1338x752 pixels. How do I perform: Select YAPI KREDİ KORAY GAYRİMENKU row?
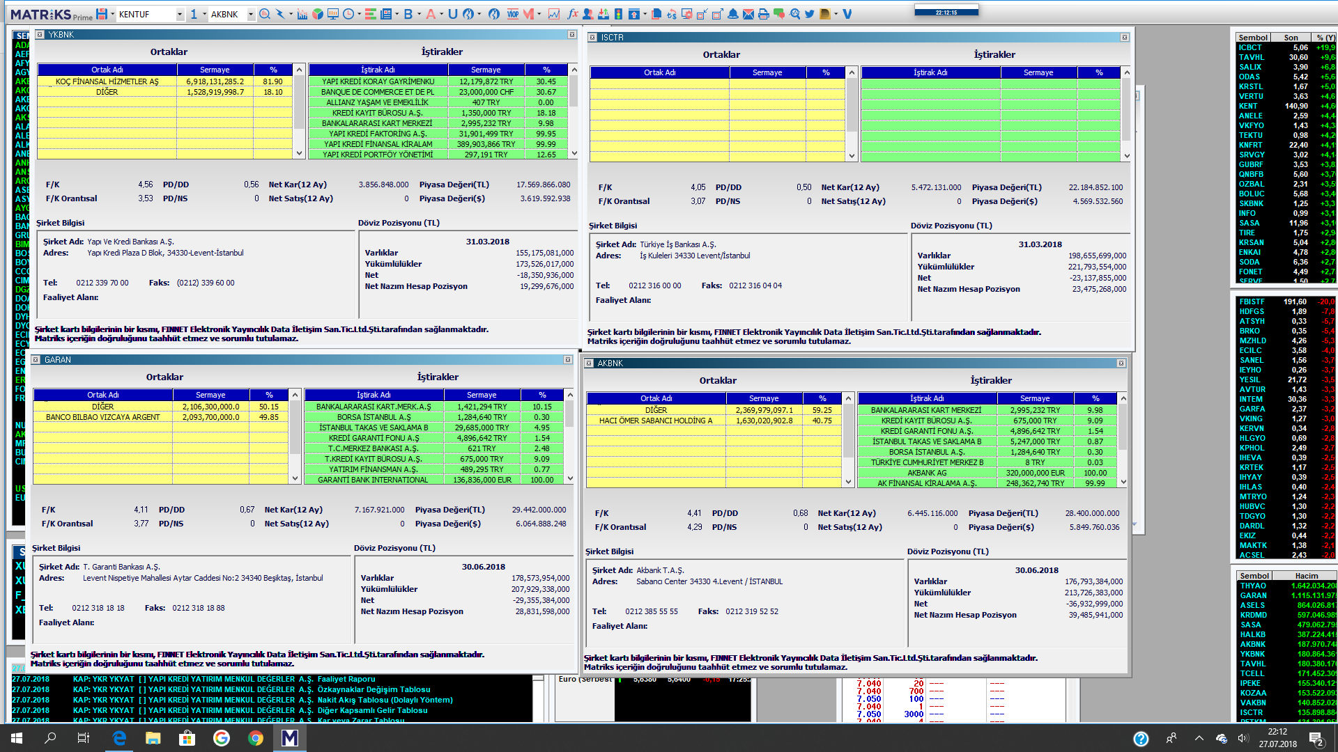(x=438, y=81)
